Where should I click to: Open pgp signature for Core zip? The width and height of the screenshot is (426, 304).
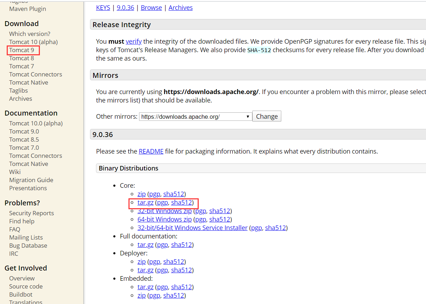[x=155, y=194]
